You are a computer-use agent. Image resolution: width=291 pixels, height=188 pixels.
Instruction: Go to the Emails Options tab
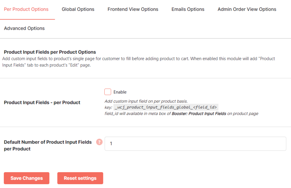click(x=188, y=9)
